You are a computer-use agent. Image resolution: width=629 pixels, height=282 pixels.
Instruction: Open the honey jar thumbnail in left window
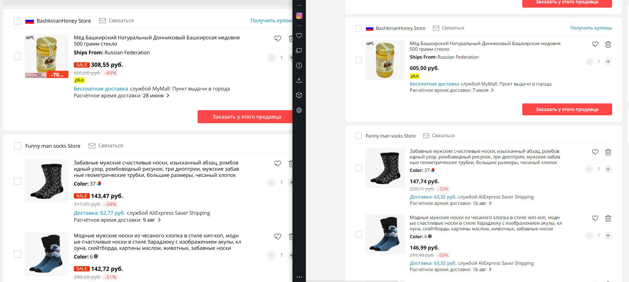(x=47, y=56)
